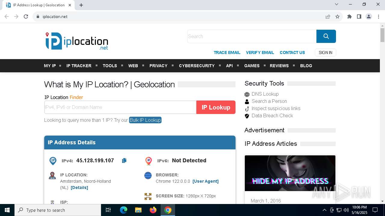Focus the IPv4, IPv6 or Domain Name field
Viewport: 385px width, 216px height.
pos(120,107)
